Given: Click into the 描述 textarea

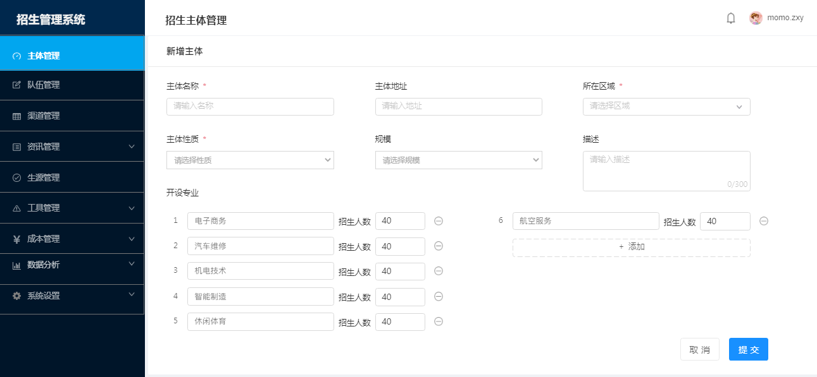Looking at the screenshot, I should pyautogui.click(x=666, y=171).
